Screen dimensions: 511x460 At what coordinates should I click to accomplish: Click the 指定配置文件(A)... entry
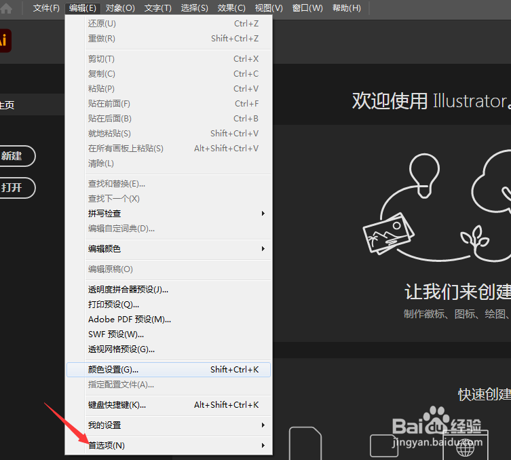pyautogui.click(x=168, y=385)
